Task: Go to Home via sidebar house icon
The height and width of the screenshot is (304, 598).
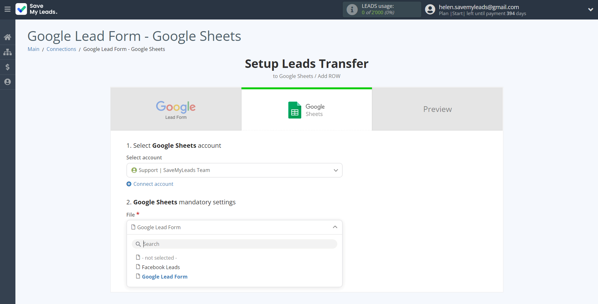Action: (8, 37)
